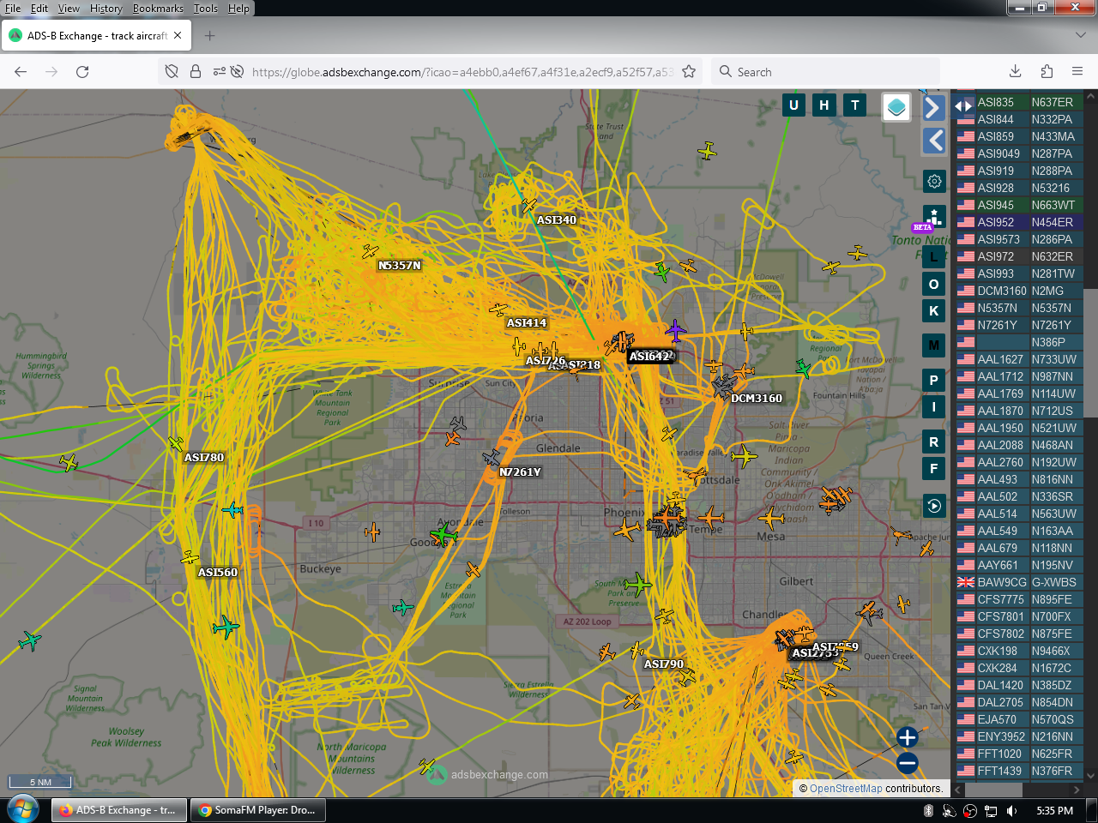Close the ADS-B Exchange tab
The width and height of the screenshot is (1098, 823).
pyautogui.click(x=178, y=36)
